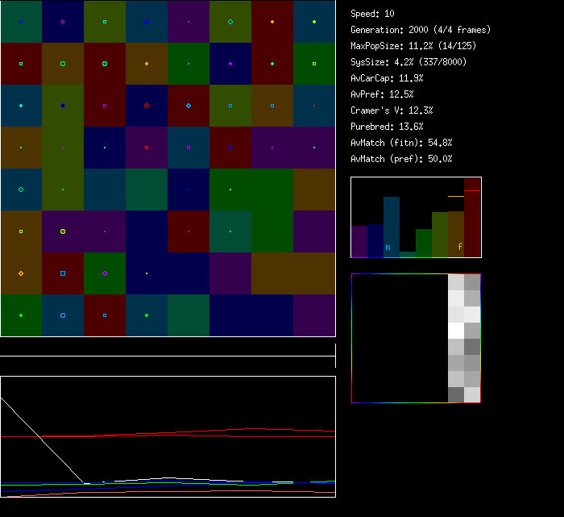Select the cyan circle on dark red cell
This screenshot has height=517, width=564.
105,64
